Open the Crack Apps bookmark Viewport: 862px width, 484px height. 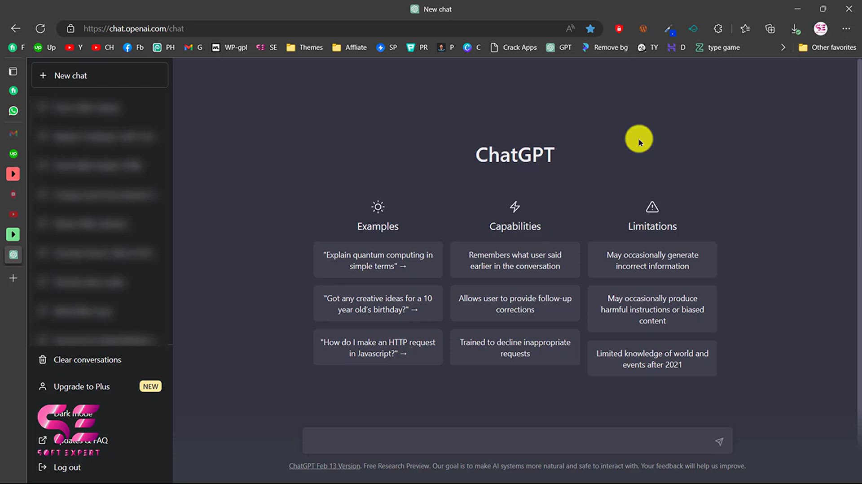[513, 48]
